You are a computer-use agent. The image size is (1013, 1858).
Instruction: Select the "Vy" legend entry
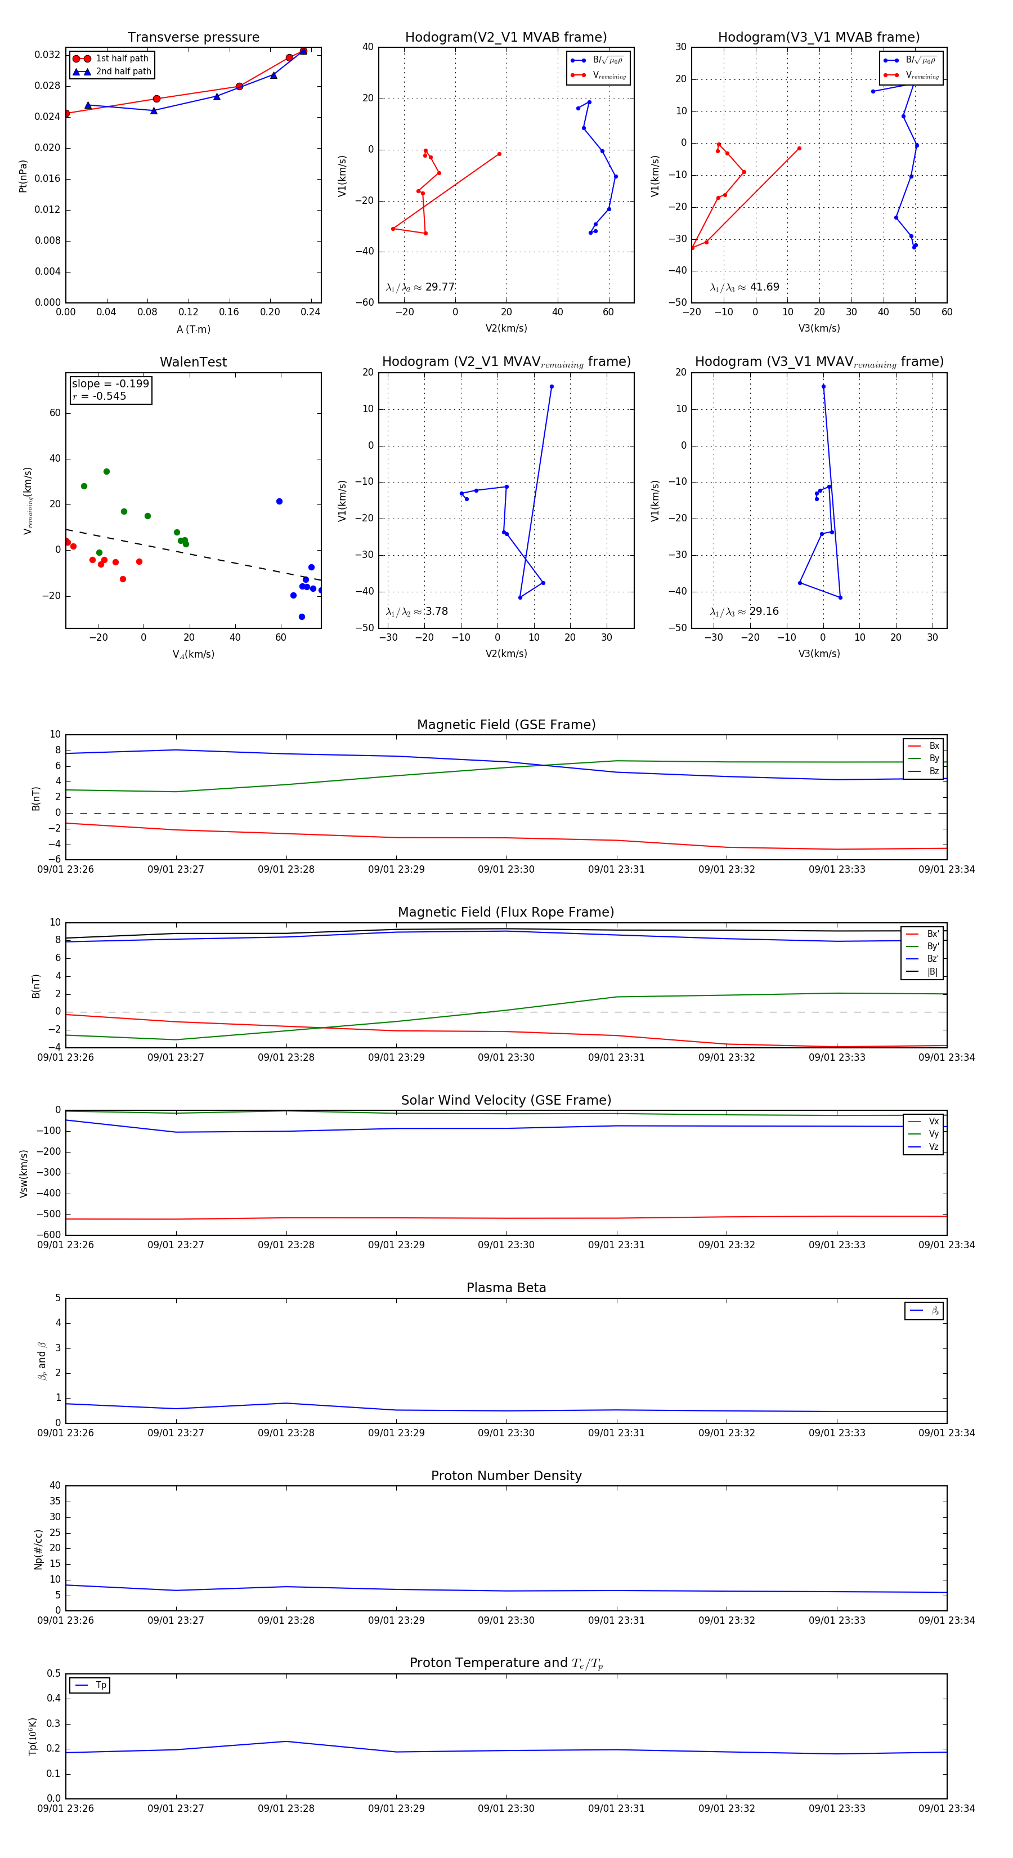(x=924, y=1134)
